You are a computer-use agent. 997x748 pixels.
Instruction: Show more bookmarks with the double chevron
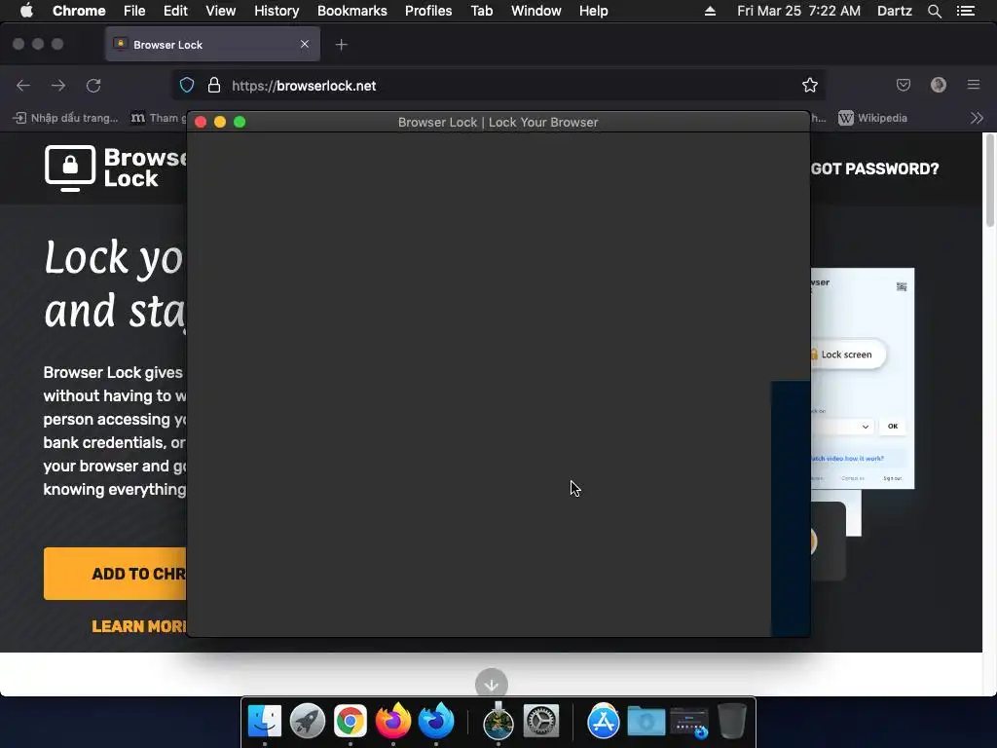point(977,118)
